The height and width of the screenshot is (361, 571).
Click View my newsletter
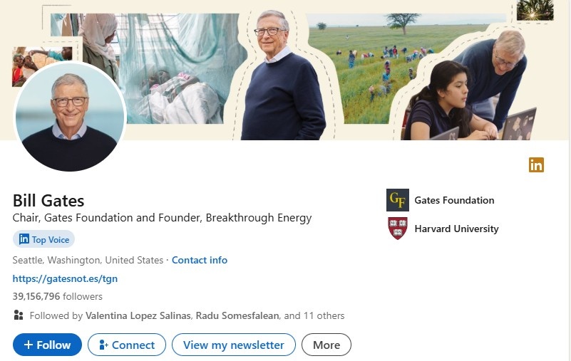(x=233, y=345)
